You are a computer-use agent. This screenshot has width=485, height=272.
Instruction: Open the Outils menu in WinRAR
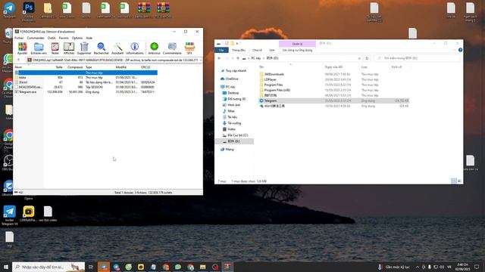[52, 38]
